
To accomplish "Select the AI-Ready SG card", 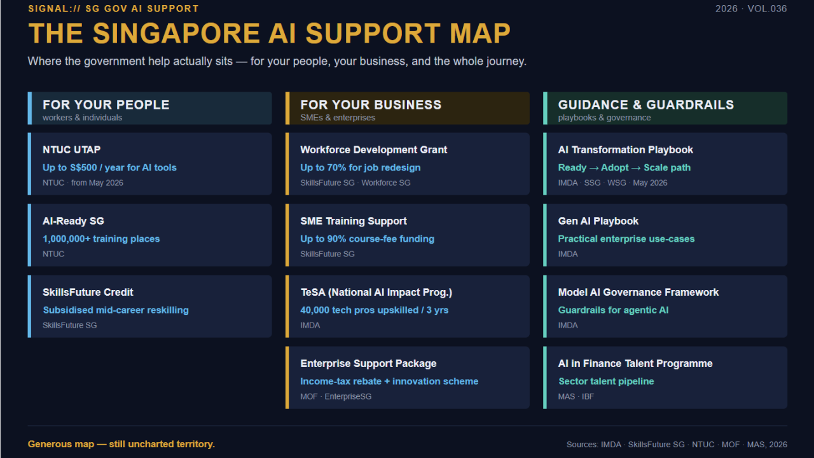I will click(x=149, y=235).
